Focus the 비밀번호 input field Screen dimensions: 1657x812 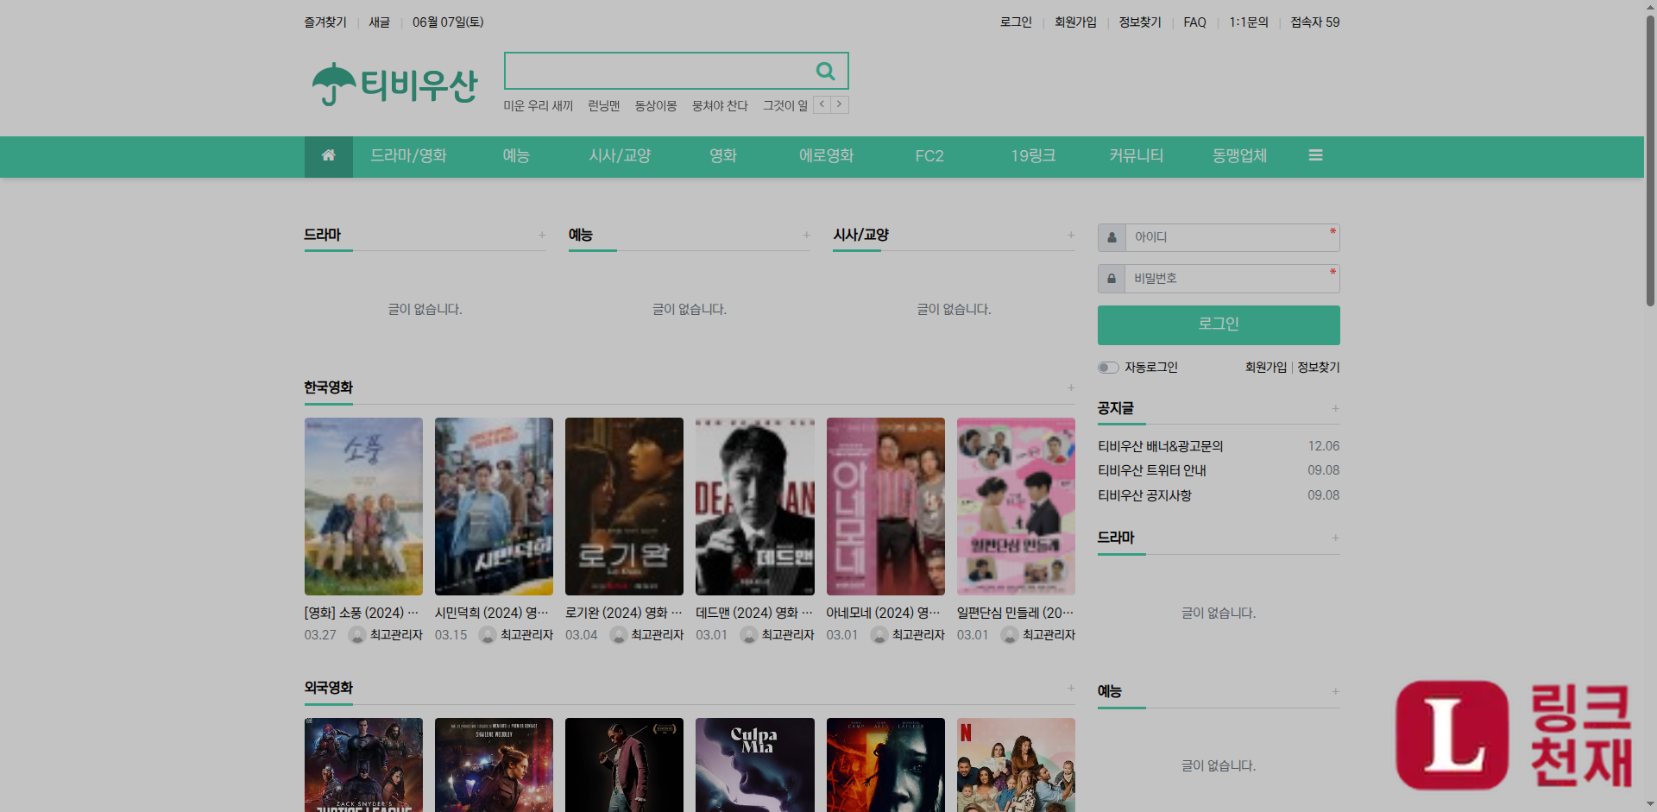coord(1232,279)
